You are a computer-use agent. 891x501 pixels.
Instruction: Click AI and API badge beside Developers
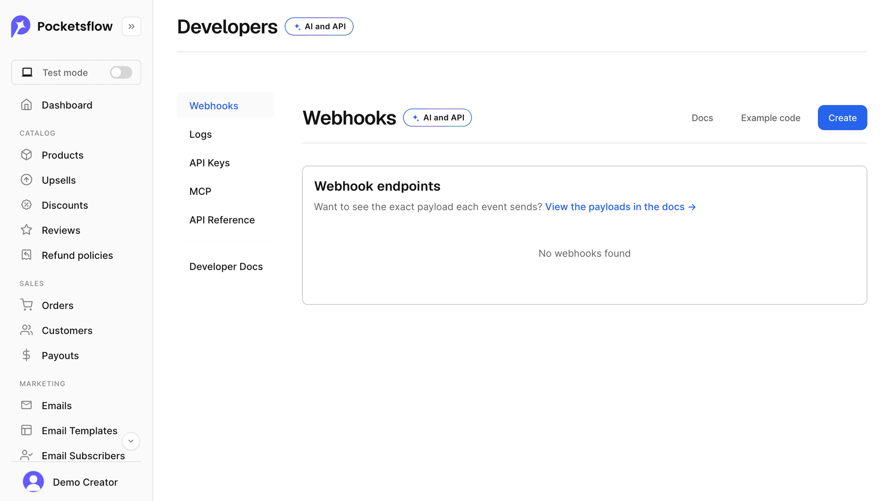[319, 27]
